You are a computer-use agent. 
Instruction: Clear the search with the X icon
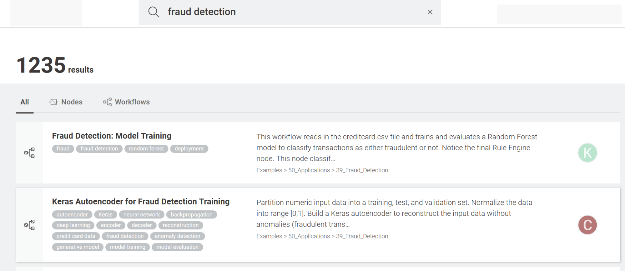point(430,12)
